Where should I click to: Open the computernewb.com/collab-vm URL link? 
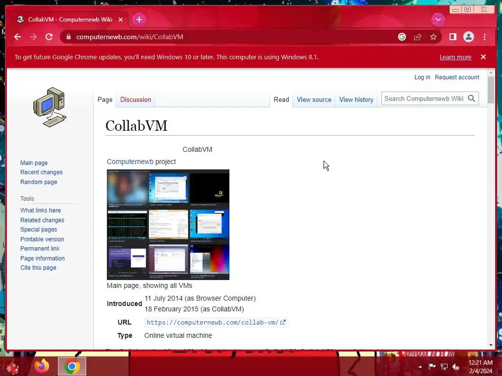click(216, 322)
